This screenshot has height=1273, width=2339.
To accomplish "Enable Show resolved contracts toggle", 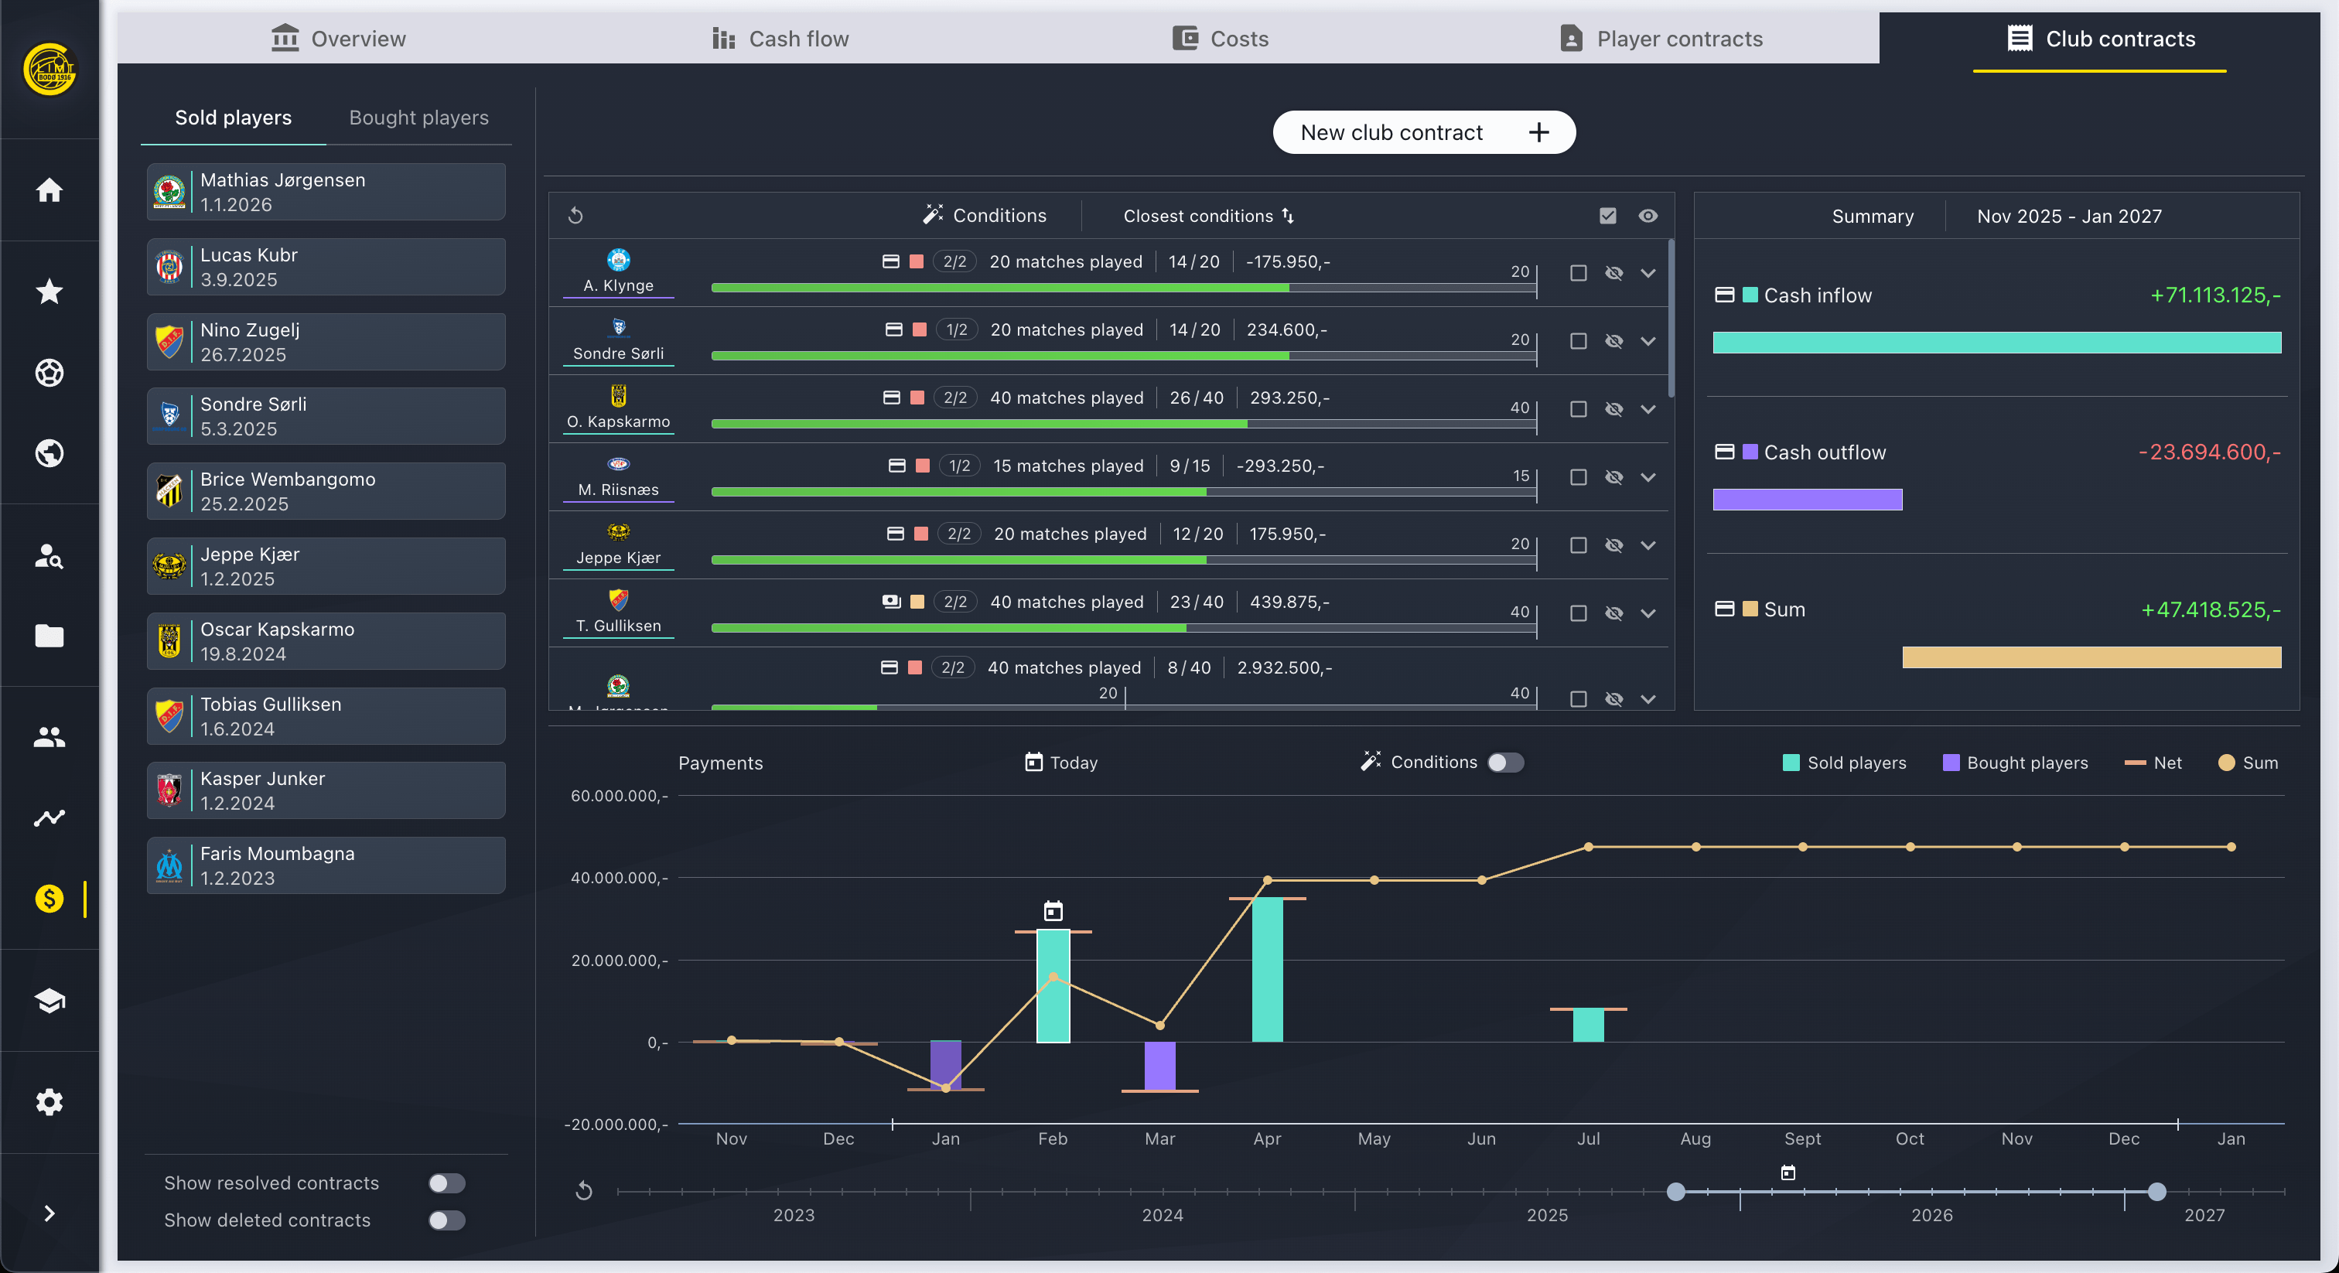I will point(446,1183).
